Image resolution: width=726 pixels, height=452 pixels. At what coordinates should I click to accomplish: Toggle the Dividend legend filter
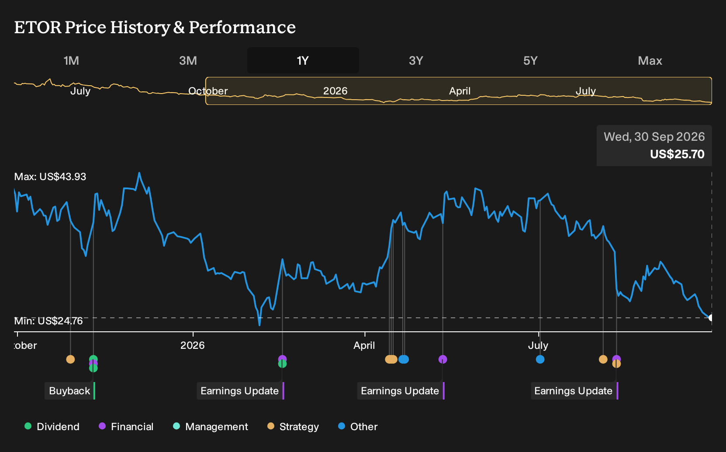point(52,427)
